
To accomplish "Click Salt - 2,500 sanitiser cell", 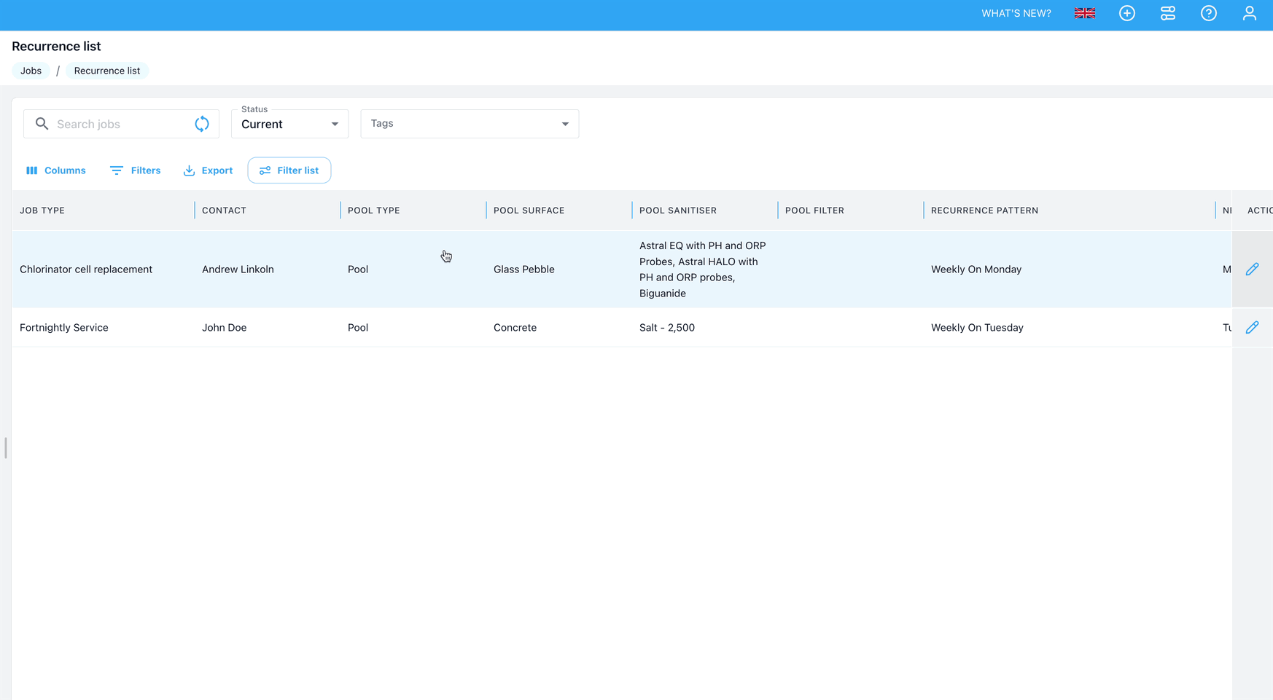I will [x=666, y=328].
